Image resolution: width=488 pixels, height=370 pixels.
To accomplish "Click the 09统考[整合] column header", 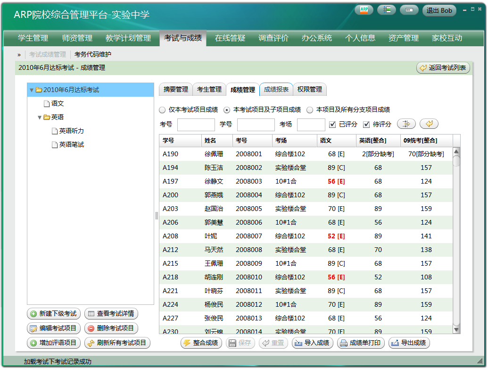I will click(426, 141).
